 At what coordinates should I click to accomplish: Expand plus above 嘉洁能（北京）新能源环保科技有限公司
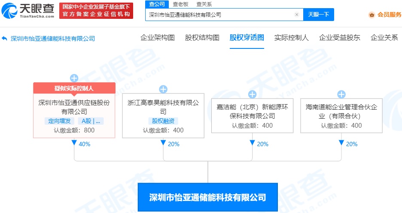pyautogui.click(x=252, y=94)
